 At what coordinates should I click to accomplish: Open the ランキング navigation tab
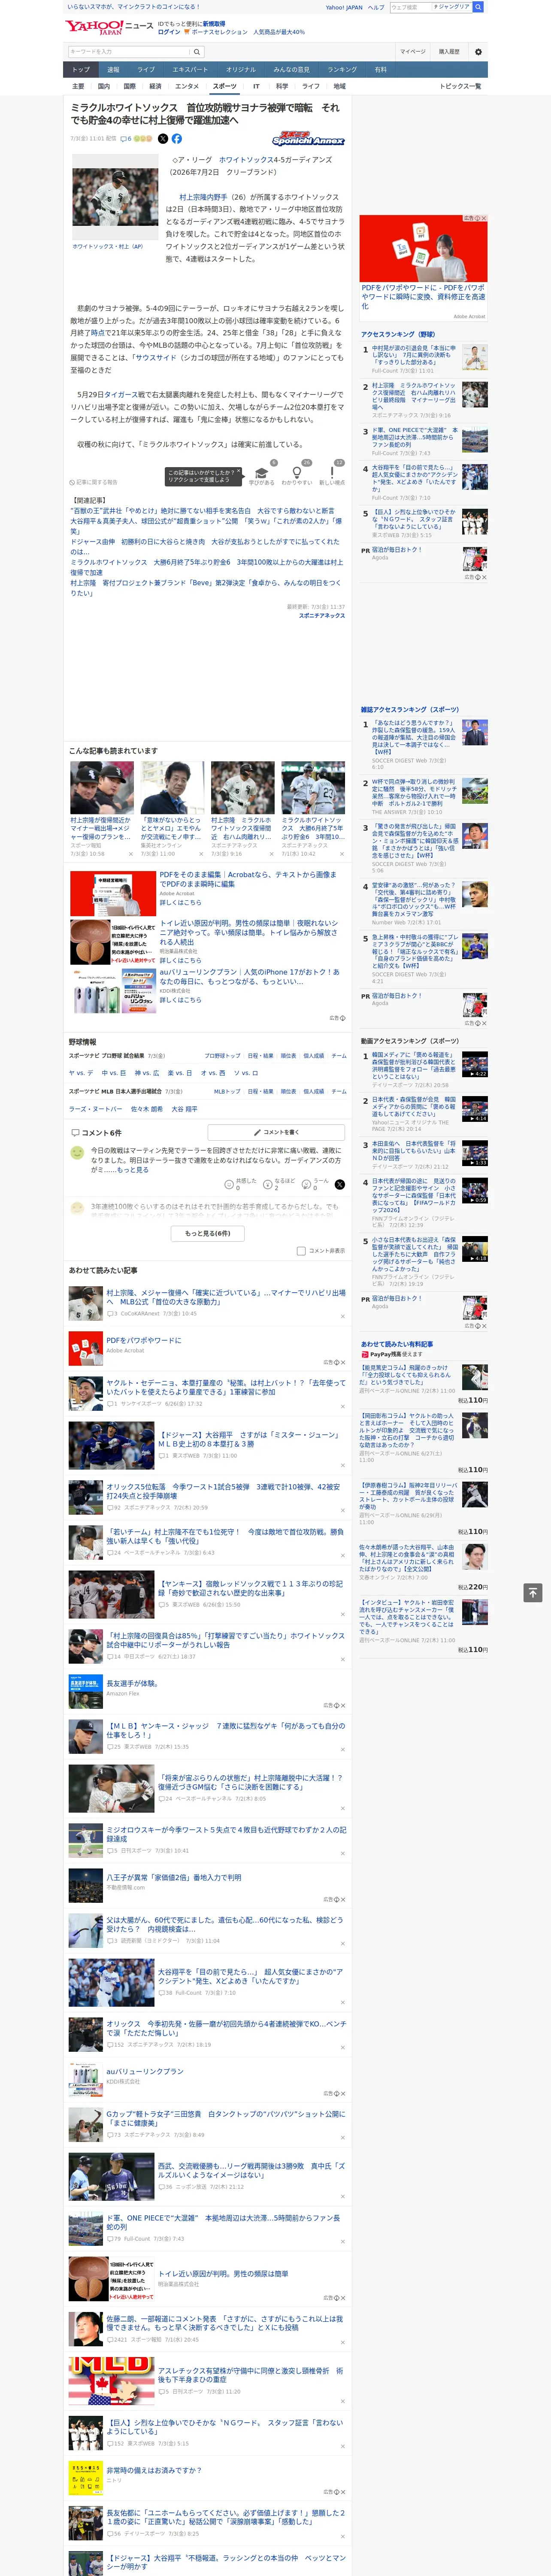pyautogui.click(x=342, y=70)
